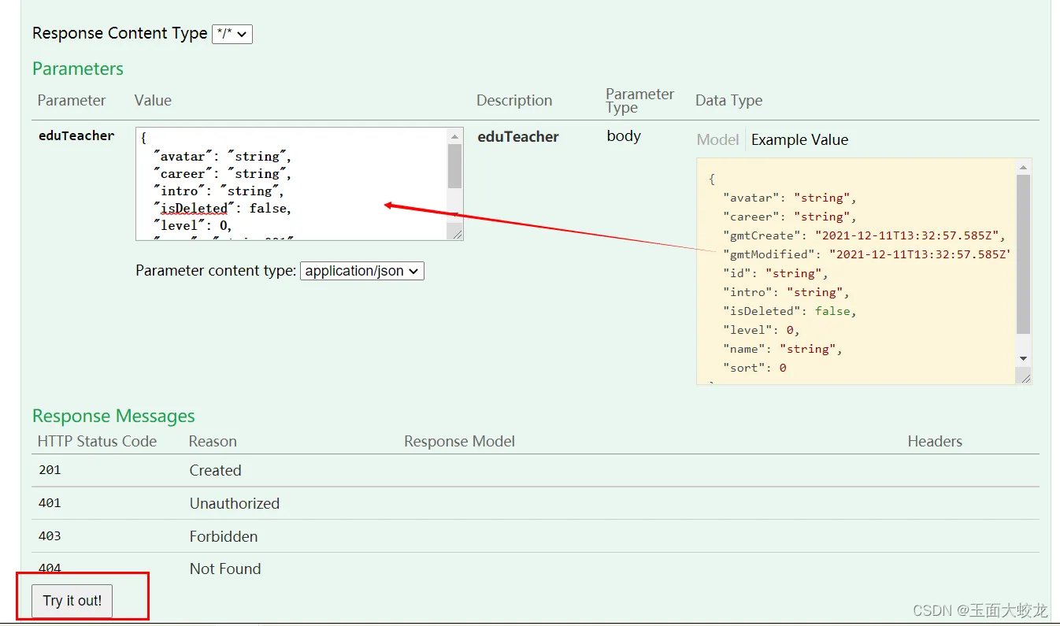The image size is (1060, 626).
Task: Click the "isDeleted": false line in the textarea
Action: point(223,209)
